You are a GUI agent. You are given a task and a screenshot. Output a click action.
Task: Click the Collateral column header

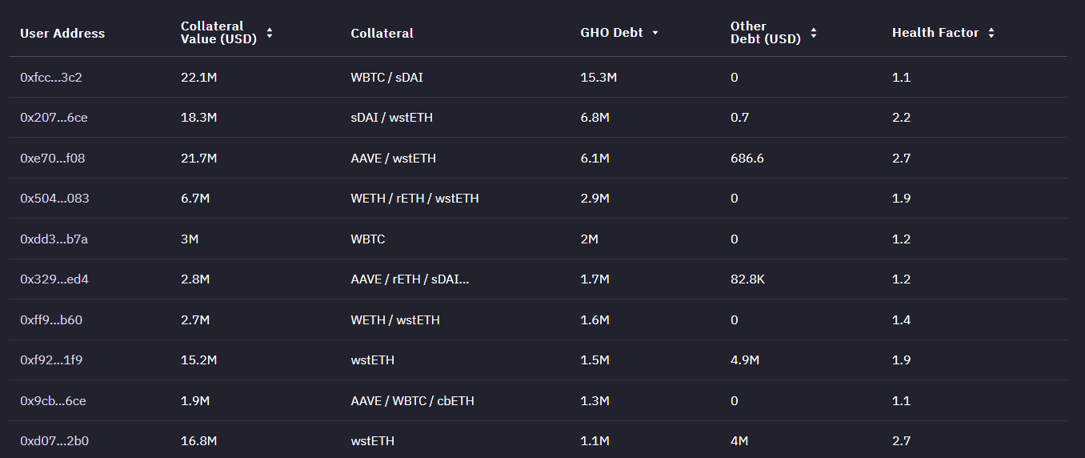pyautogui.click(x=382, y=34)
